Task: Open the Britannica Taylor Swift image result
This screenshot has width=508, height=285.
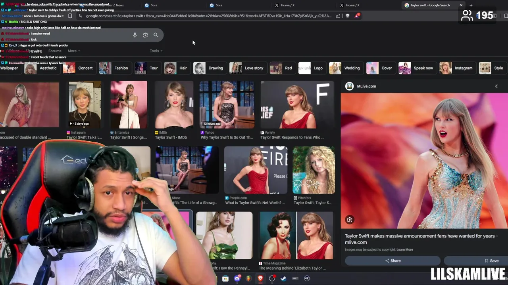Action: [x=129, y=105]
